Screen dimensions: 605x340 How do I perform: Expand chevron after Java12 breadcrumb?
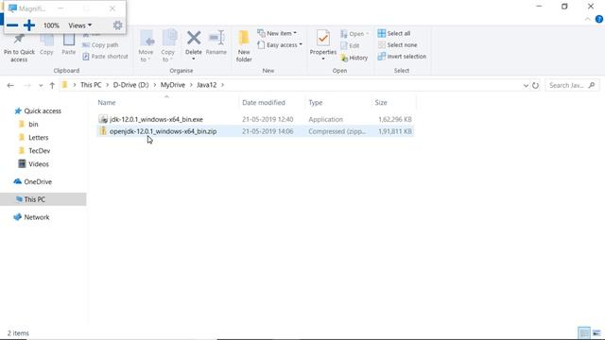pyautogui.click(x=223, y=85)
